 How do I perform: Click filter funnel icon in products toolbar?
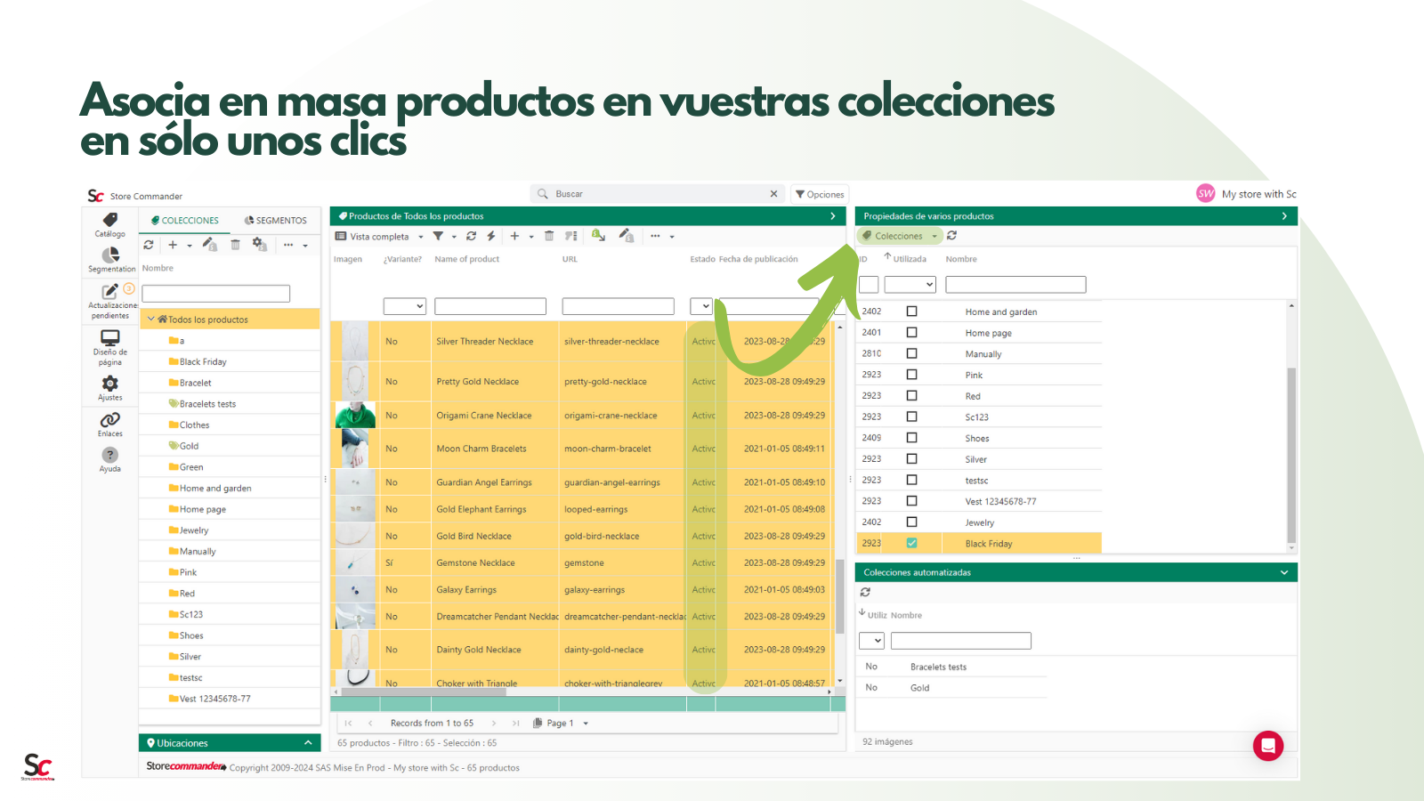coord(438,236)
